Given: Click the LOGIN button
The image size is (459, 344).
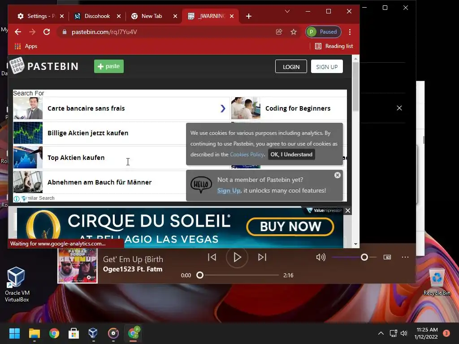Looking at the screenshot, I should coord(291,66).
